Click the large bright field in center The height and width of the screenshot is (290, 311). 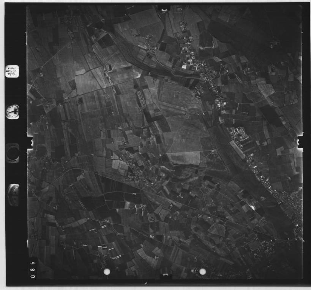[183, 158]
